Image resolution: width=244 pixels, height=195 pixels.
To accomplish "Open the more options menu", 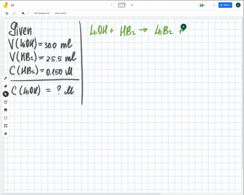I will [214, 5].
